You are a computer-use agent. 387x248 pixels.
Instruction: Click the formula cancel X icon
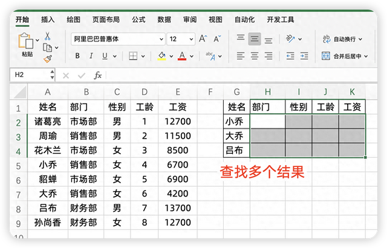(x=66, y=75)
